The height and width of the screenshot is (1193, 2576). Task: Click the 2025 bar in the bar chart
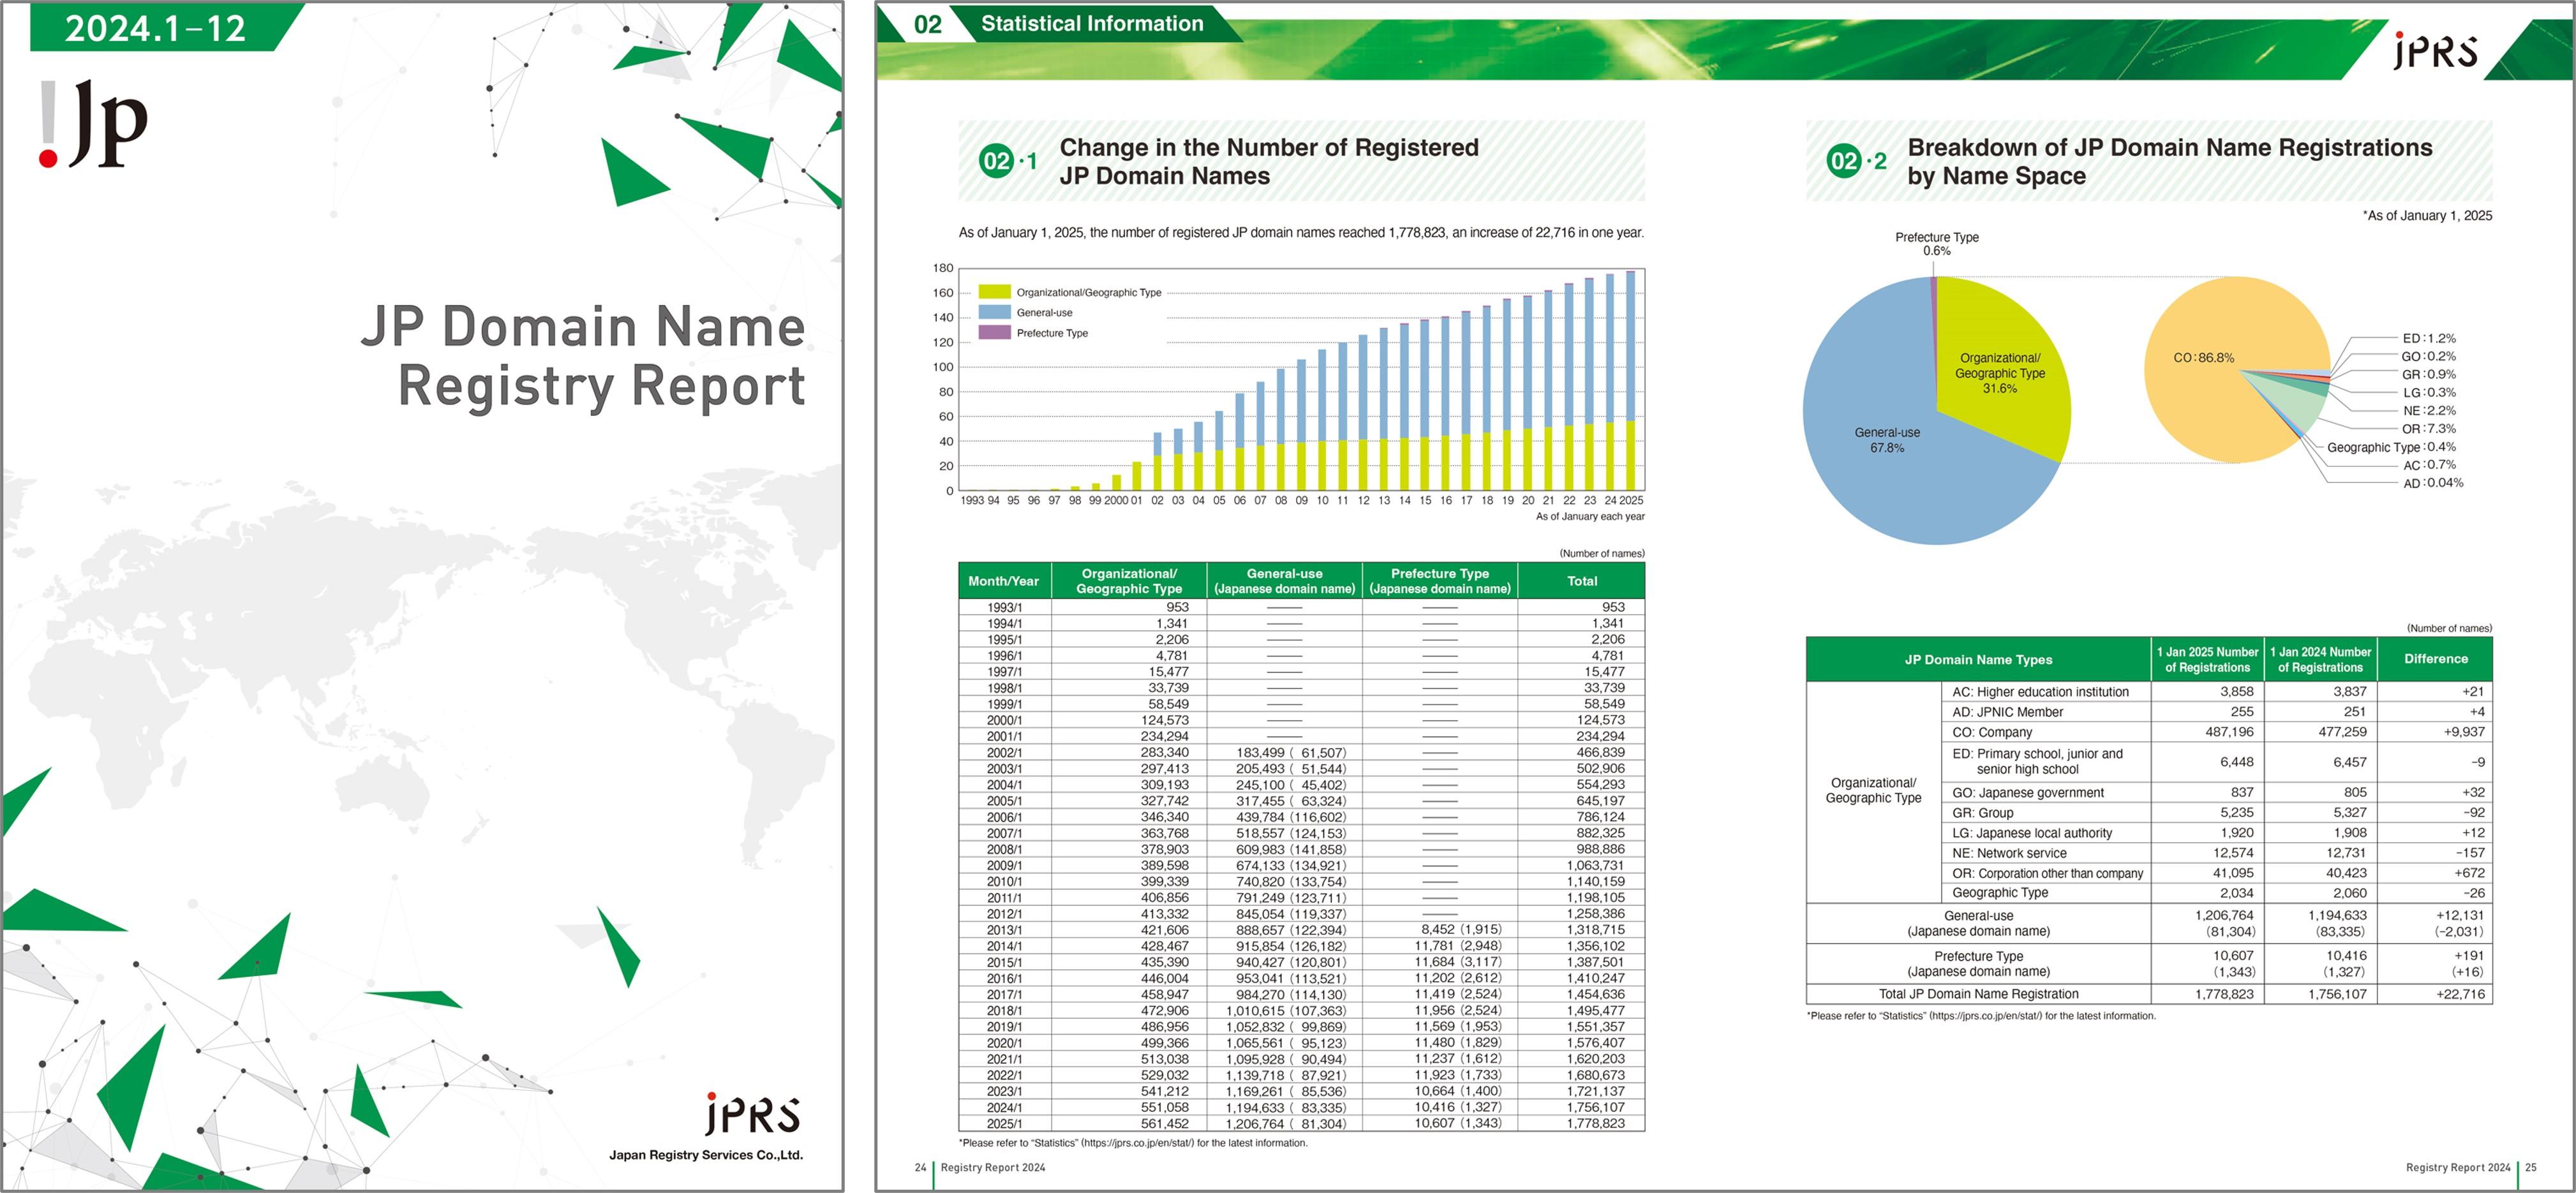pyautogui.click(x=1631, y=380)
